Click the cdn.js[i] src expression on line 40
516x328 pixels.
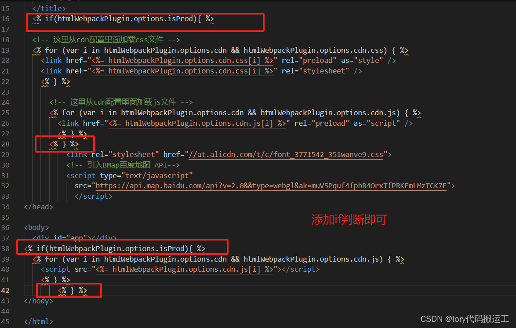(184, 270)
